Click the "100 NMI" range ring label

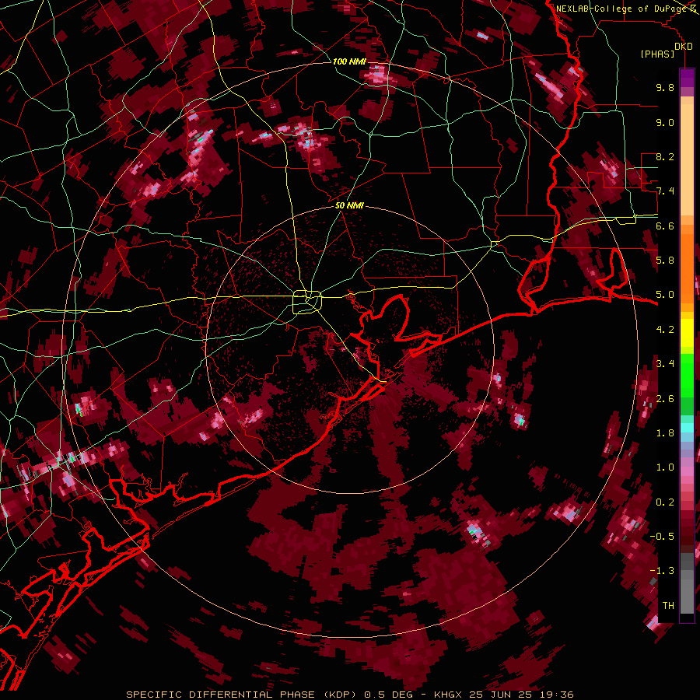(x=349, y=61)
